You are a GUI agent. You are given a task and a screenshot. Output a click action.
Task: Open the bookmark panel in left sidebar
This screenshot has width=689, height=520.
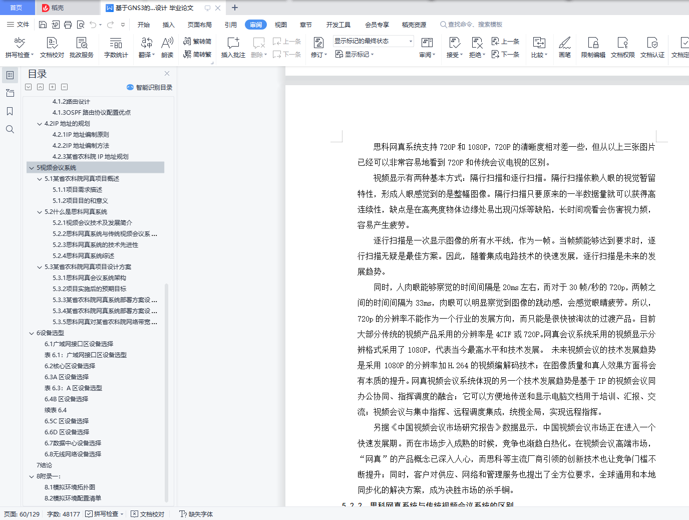tap(10, 111)
